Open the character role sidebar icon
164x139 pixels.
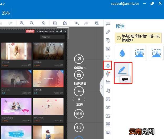coord(108,74)
